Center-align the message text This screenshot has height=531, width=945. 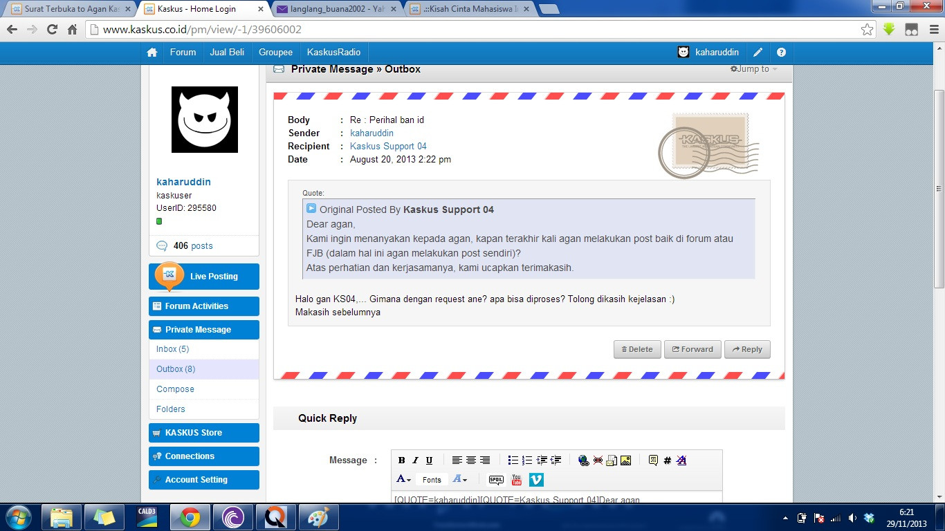tap(471, 460)
